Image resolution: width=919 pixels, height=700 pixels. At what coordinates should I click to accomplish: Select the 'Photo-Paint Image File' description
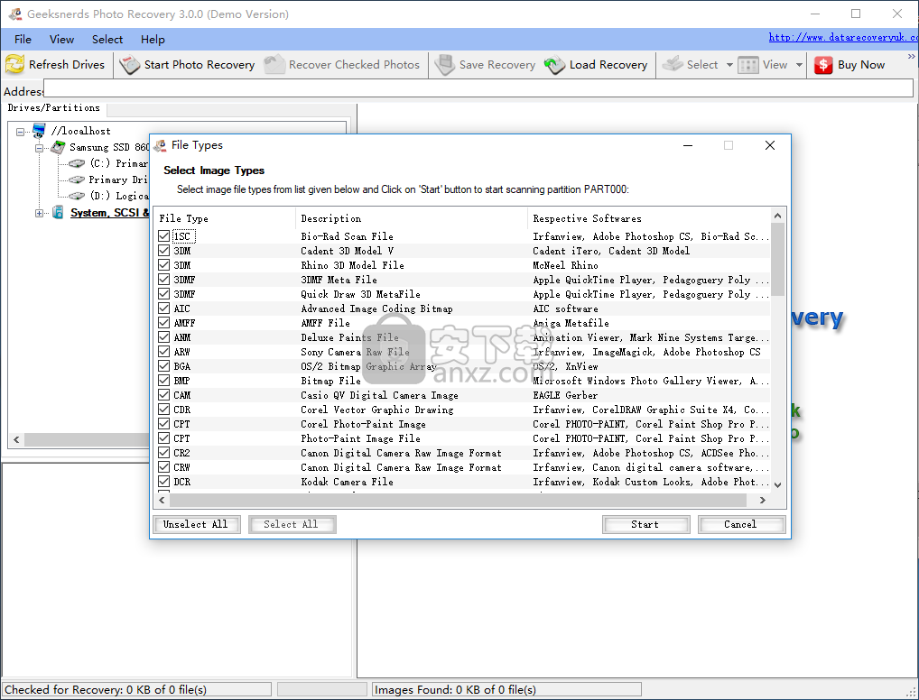point(360,438)
